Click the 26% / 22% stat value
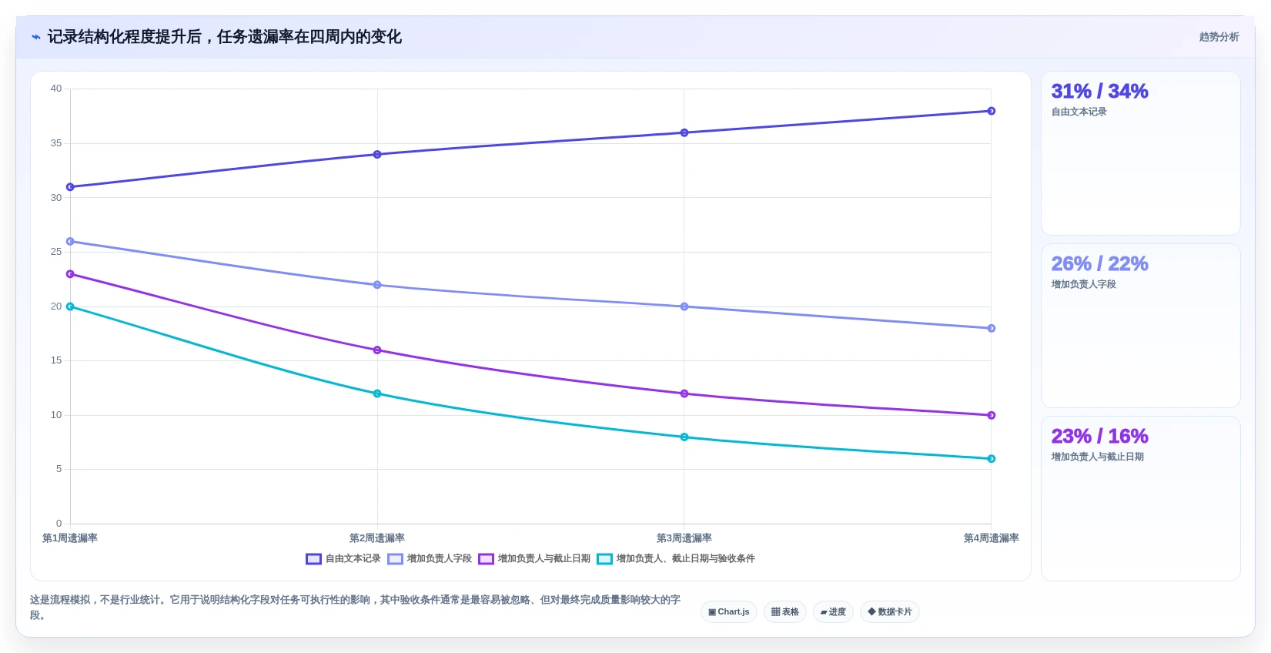The width and height of the screenshot is (1271, 653). pos(1099,264)
